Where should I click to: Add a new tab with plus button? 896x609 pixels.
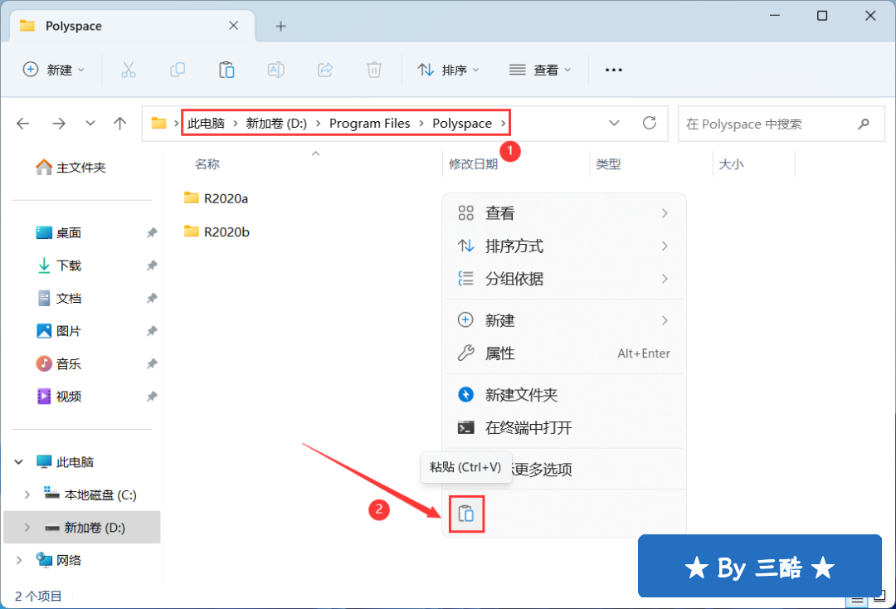280,27
